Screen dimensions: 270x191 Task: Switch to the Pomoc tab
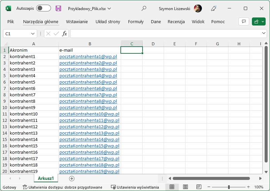pos(218,22)
